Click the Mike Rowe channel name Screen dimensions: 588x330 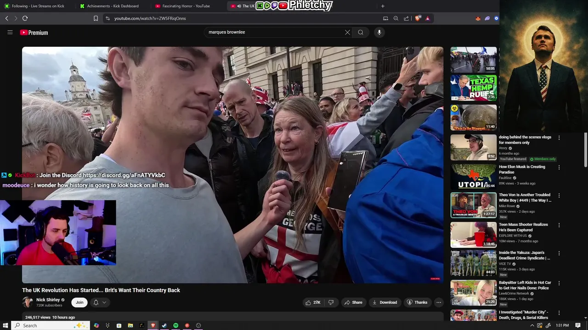coord(507,206)
